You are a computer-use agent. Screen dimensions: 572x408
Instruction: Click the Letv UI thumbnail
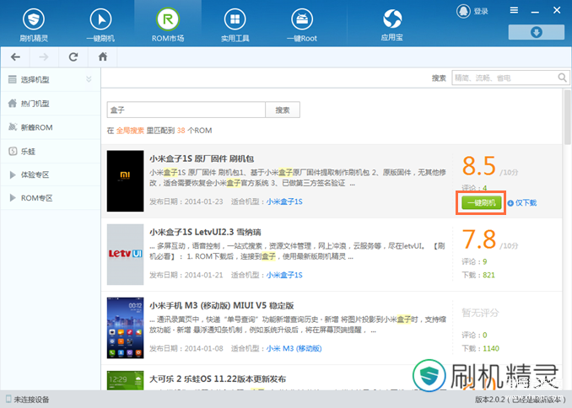[125, 254]
